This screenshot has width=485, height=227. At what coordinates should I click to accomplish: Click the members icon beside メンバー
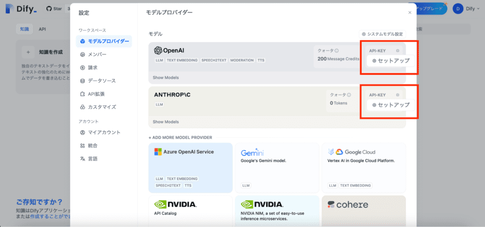point(82,54)
